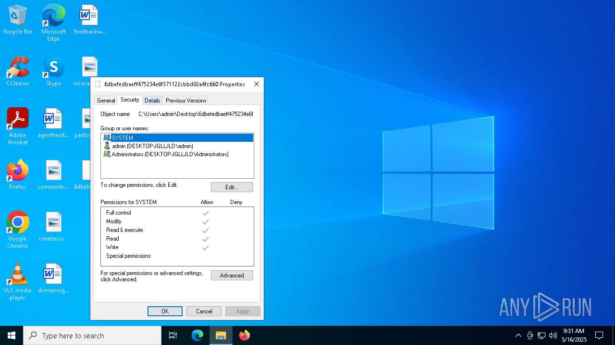Open the Recycle Bin desktop icon
This screenshot has height=345, width=615.
point(18,20)
